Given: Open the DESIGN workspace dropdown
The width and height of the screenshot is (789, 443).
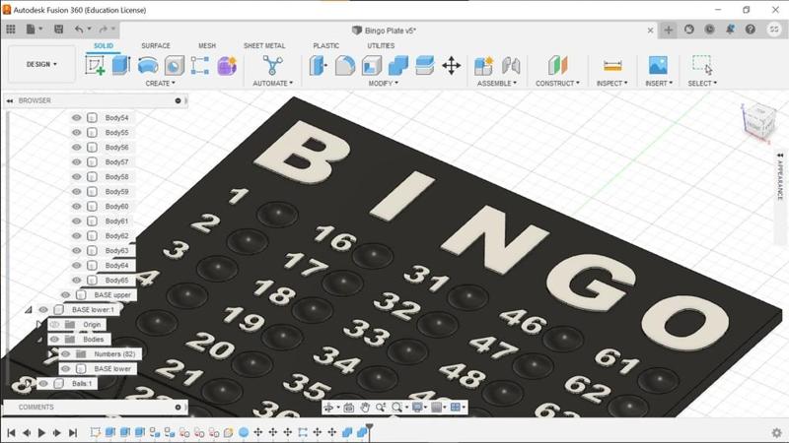Looking at the screenshot, I should [x=41, y=65].
